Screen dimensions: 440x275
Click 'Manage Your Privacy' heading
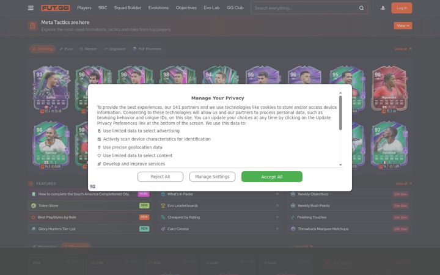pyautogui.click(x=218, y=98)
